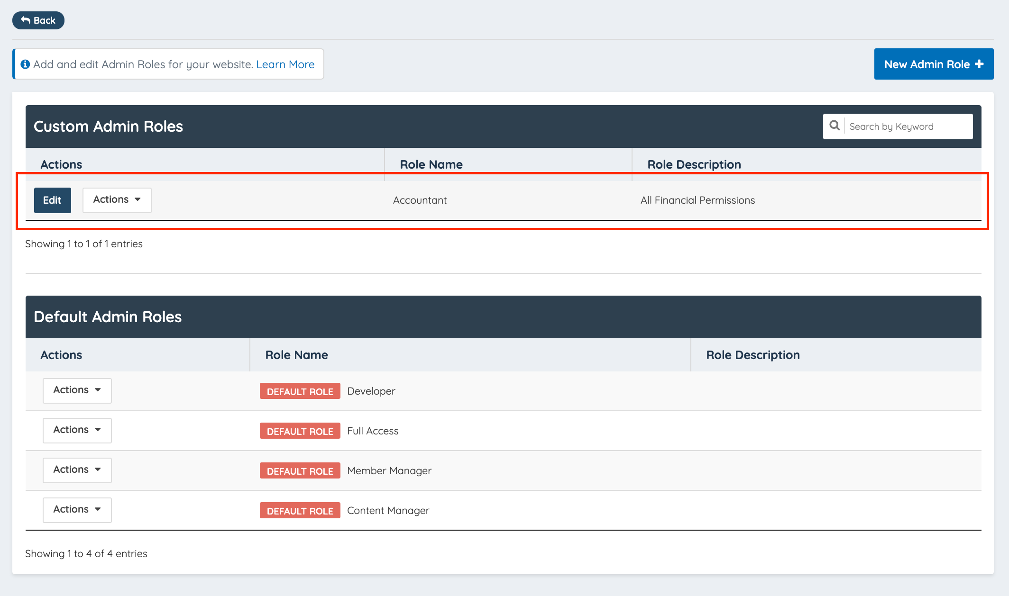Screen dimensions: 1009x596
Task: Sort custom roles by Role Description header
Action: [x=694, y=164]
